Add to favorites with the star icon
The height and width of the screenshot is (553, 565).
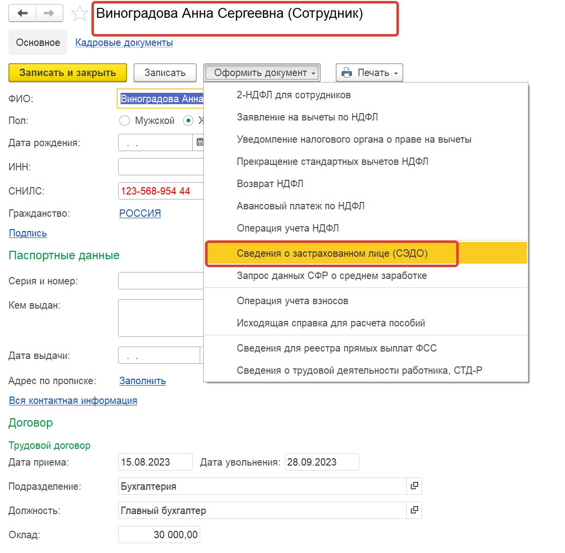point(79,14)
